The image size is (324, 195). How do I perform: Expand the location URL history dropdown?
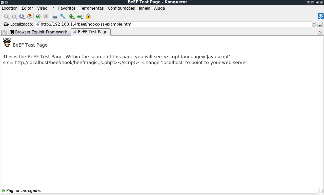pyautogui.click(x=314, y=24)
